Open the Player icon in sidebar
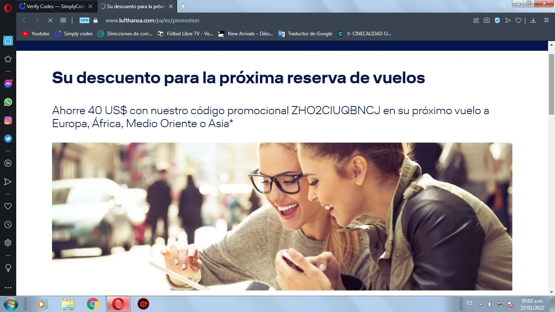Viewport: 555px width, 312px height. 8,163
